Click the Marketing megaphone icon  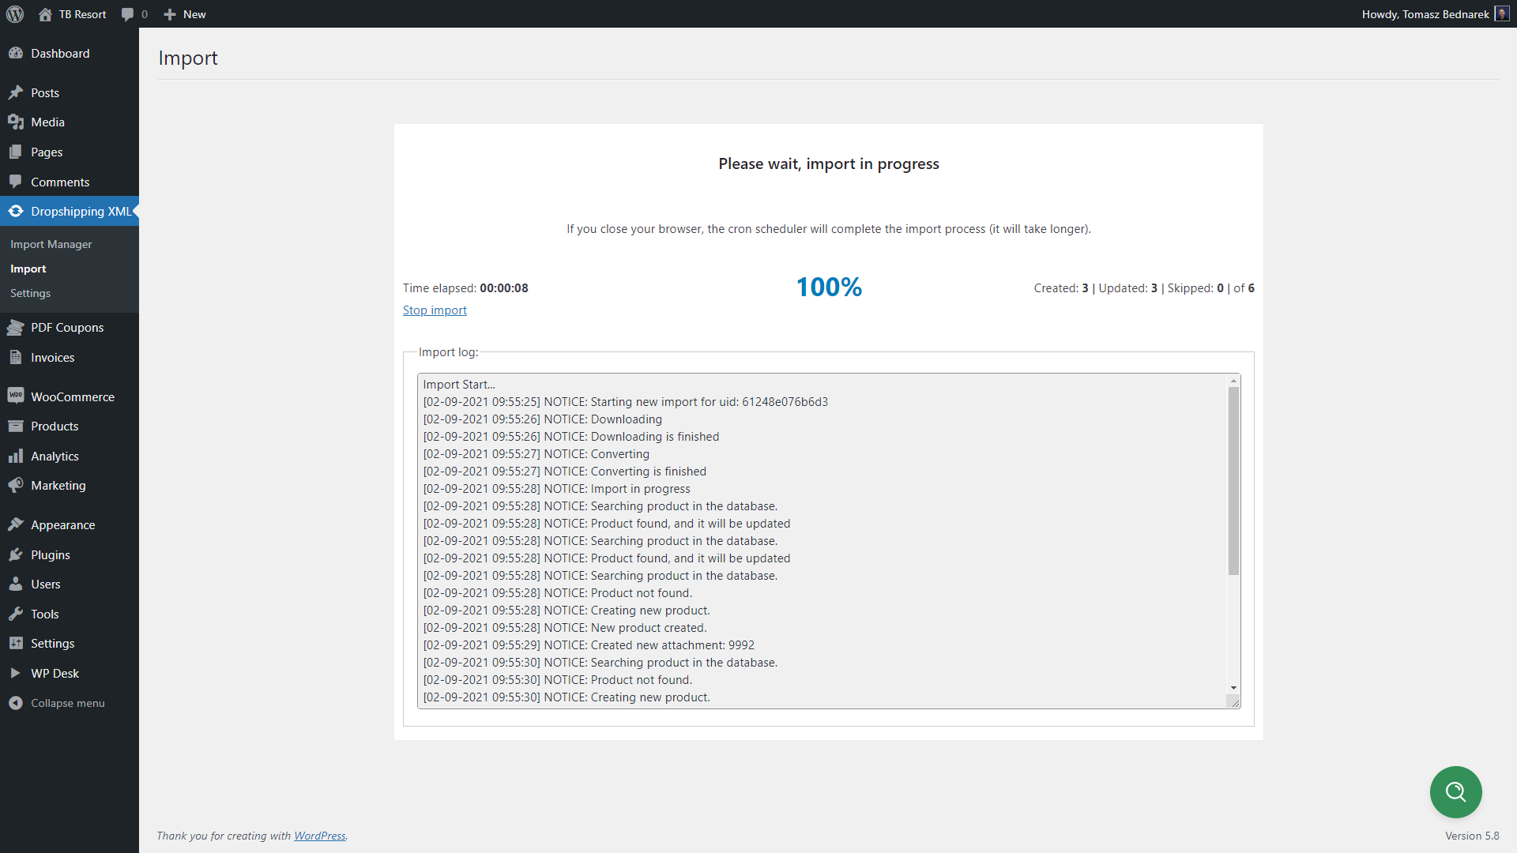[x=16, y=485]
